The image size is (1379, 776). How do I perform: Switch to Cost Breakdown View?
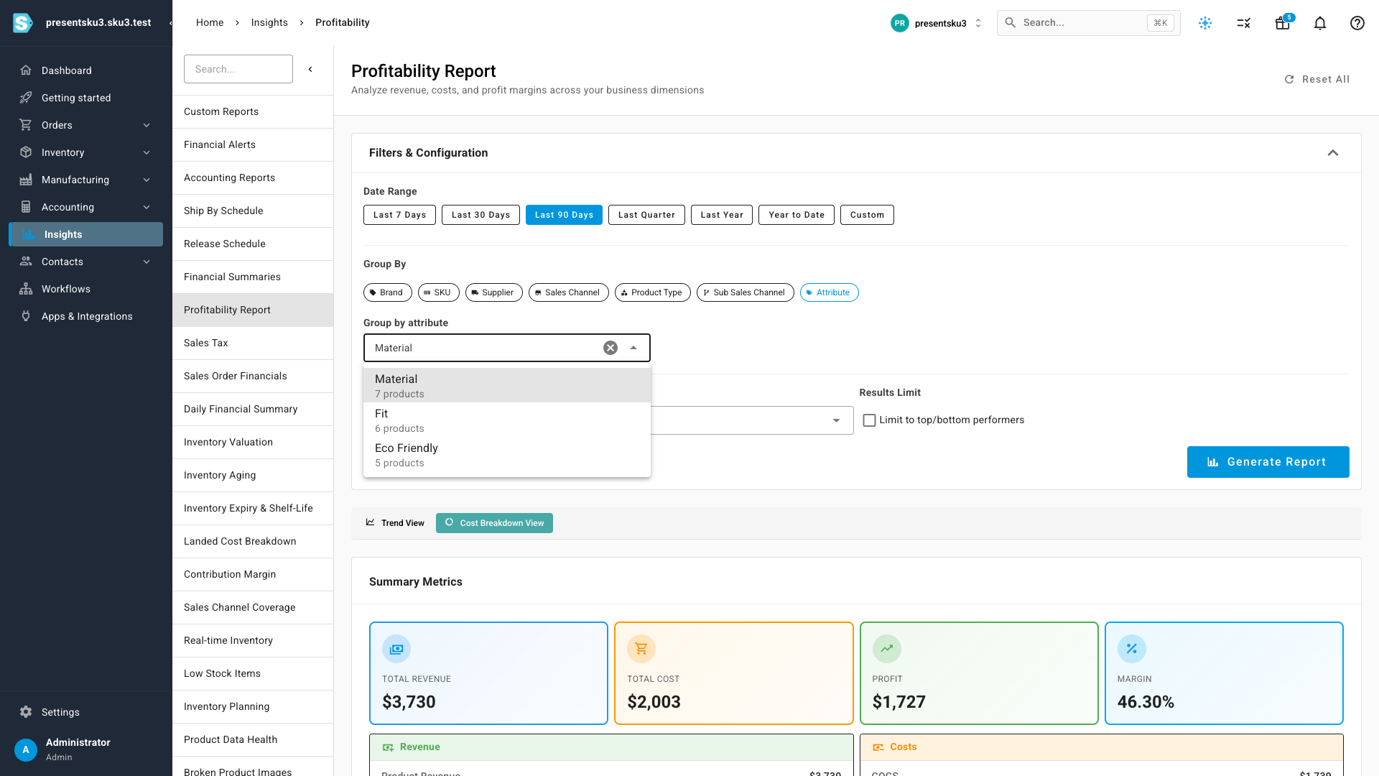494,523
